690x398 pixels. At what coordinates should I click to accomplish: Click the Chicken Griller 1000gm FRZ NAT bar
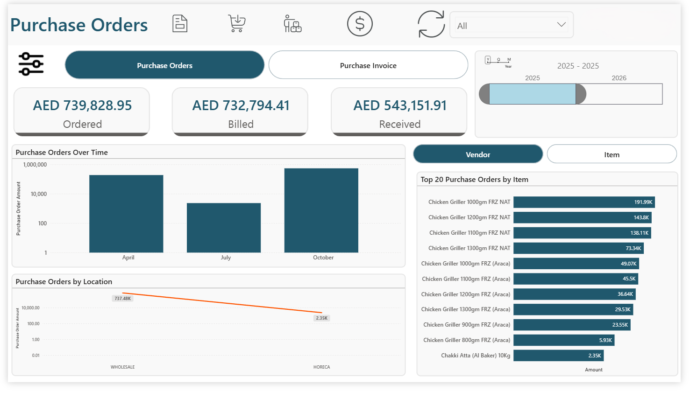(x=583, y=202)
